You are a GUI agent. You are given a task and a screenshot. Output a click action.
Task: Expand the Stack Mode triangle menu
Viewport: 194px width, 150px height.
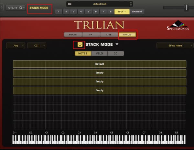coord(117,44)
